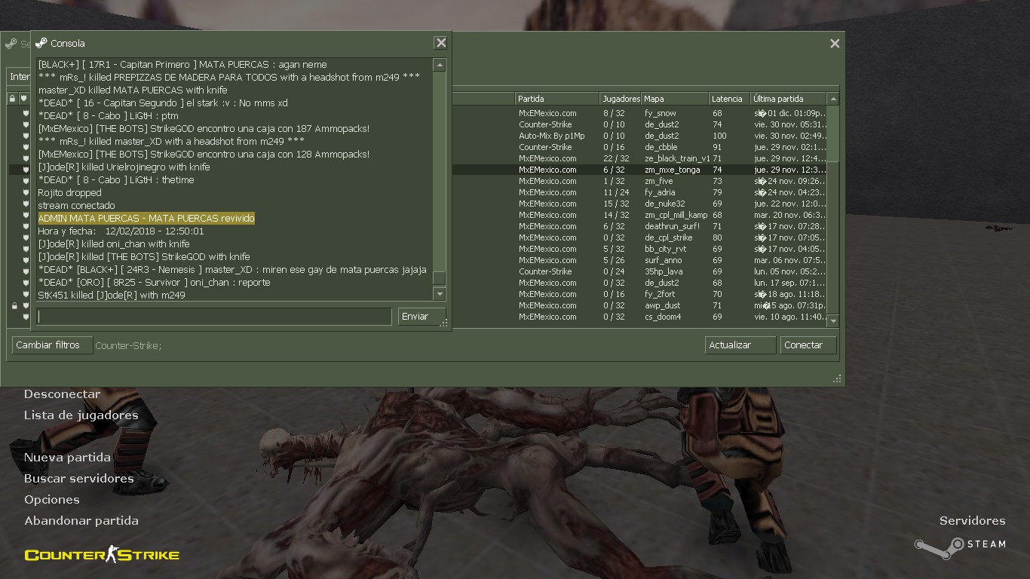Select Abandonar partida
The width and height of the screenshot is (1030, 579).
tap(81, 521)
